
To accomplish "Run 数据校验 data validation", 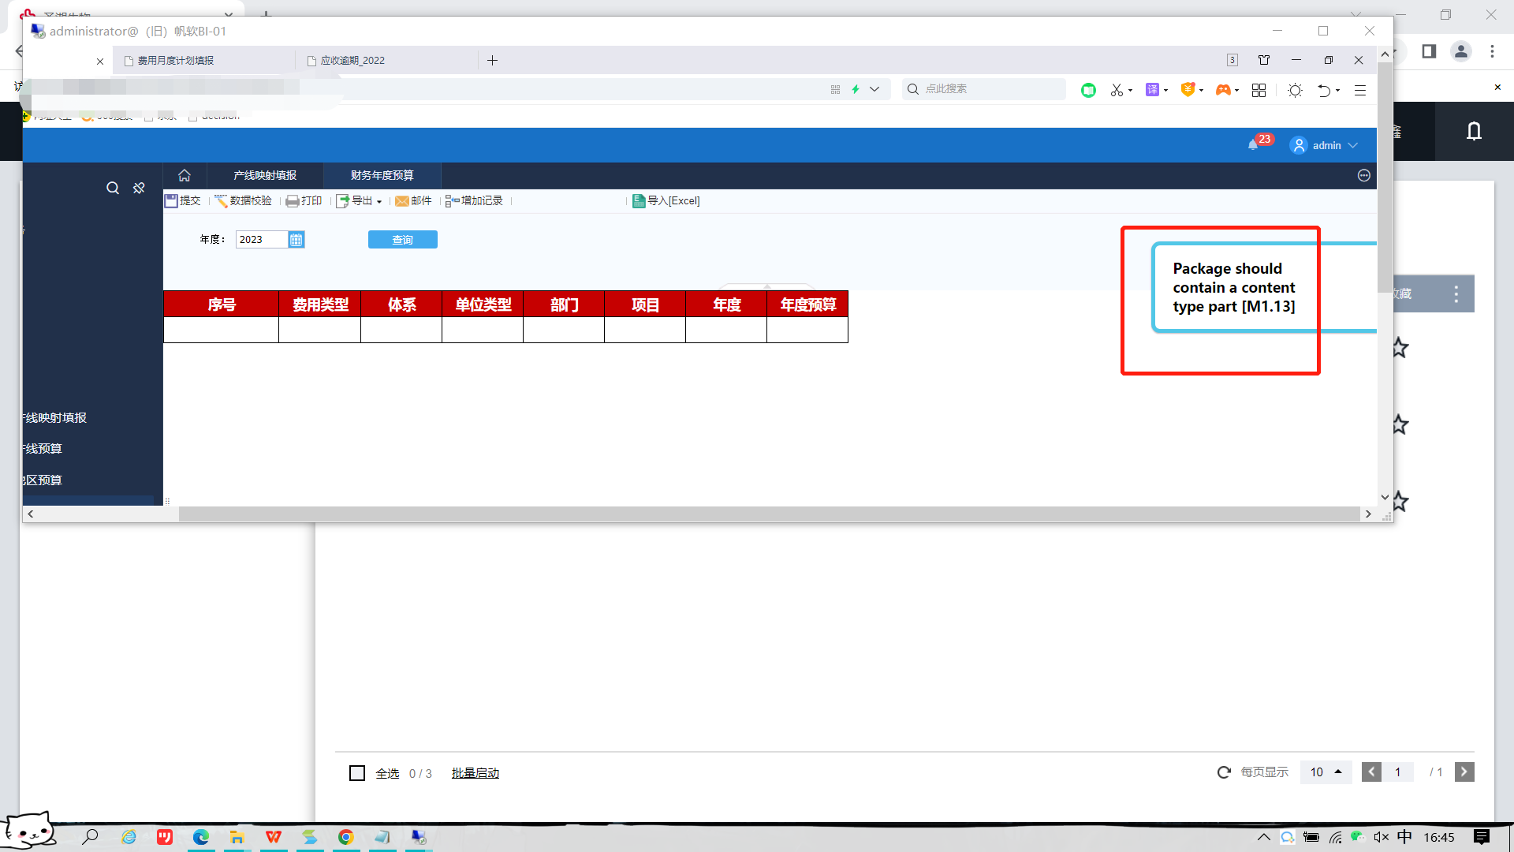I will [x=243, y=201].
